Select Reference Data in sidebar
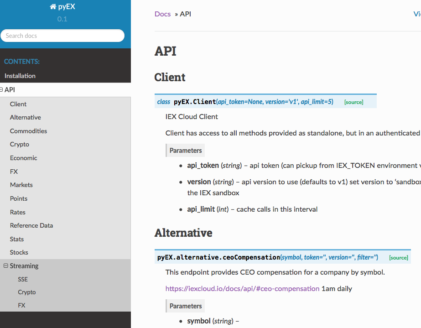421x328 pixels. (31, 225)
